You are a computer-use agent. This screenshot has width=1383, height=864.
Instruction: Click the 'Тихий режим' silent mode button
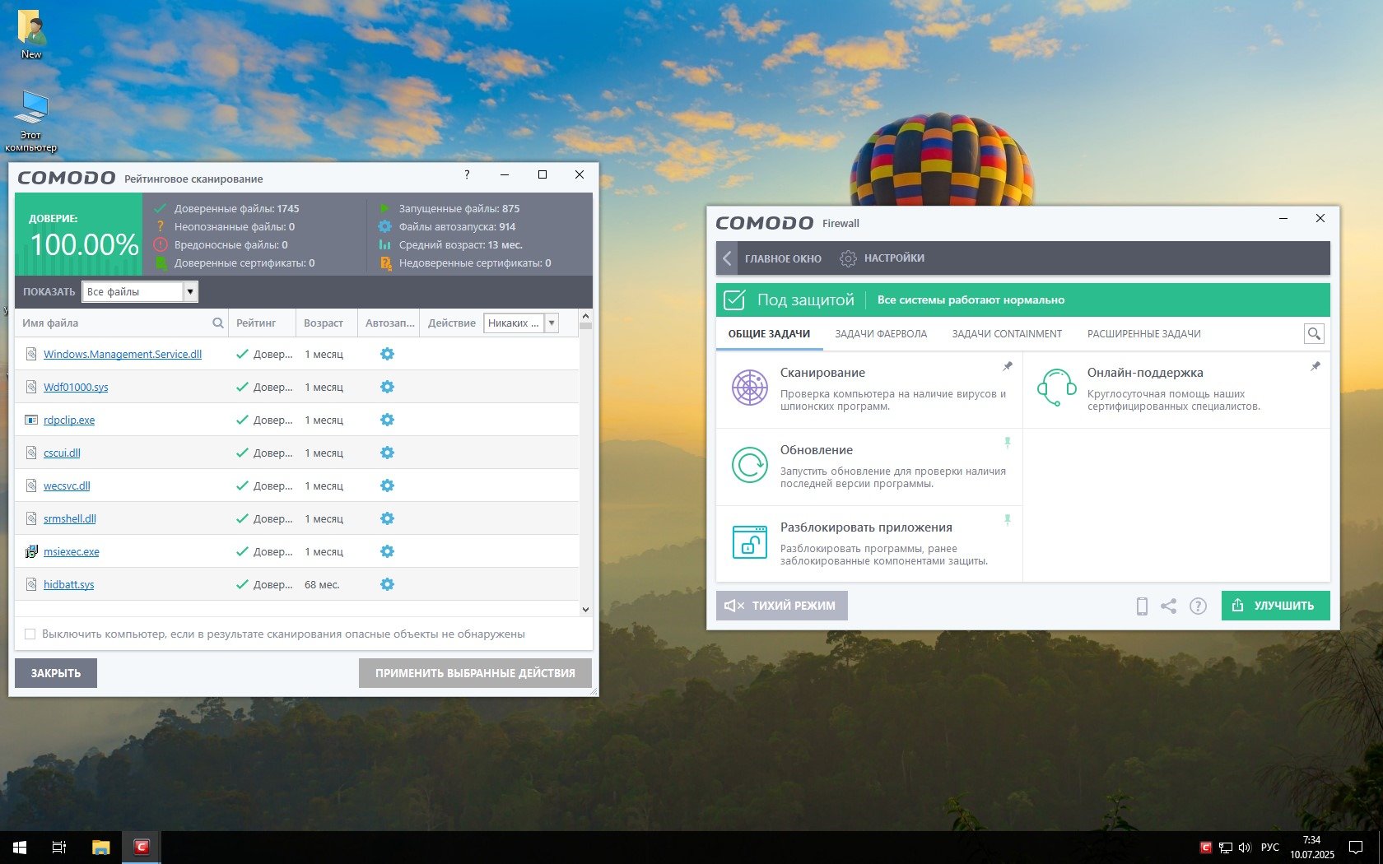tap(781, 606)
